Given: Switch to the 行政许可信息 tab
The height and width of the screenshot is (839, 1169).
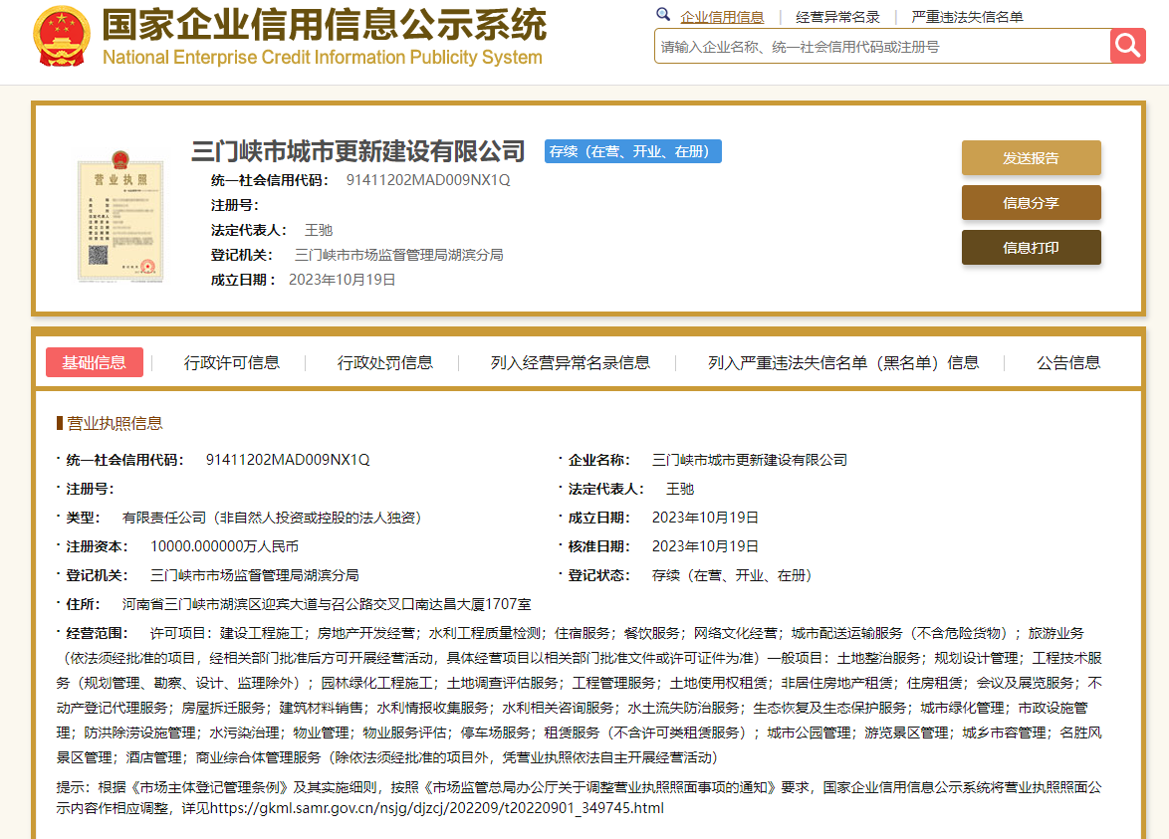Looking at the screenshot, I should pos(232,362).
